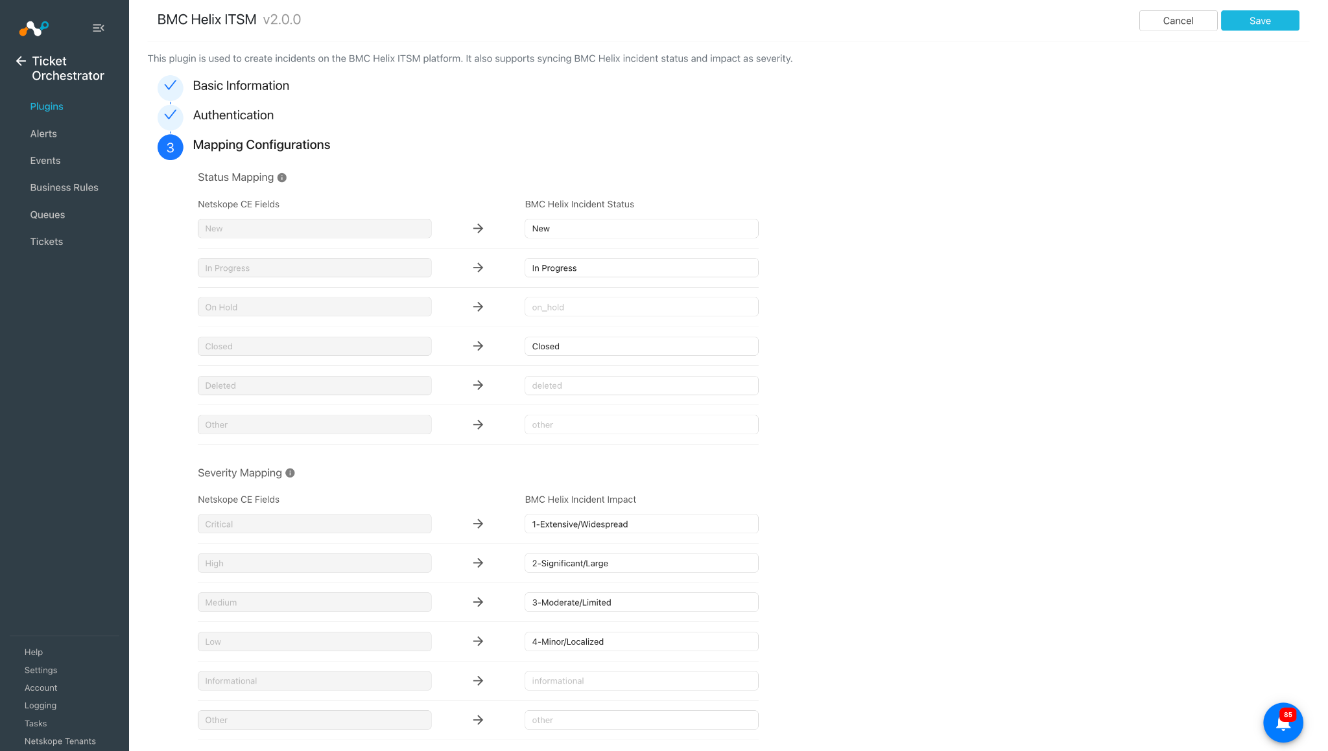1328x751 pixels.
Task: Click the disabled Informational CE field
Action: tap(314, 680)
